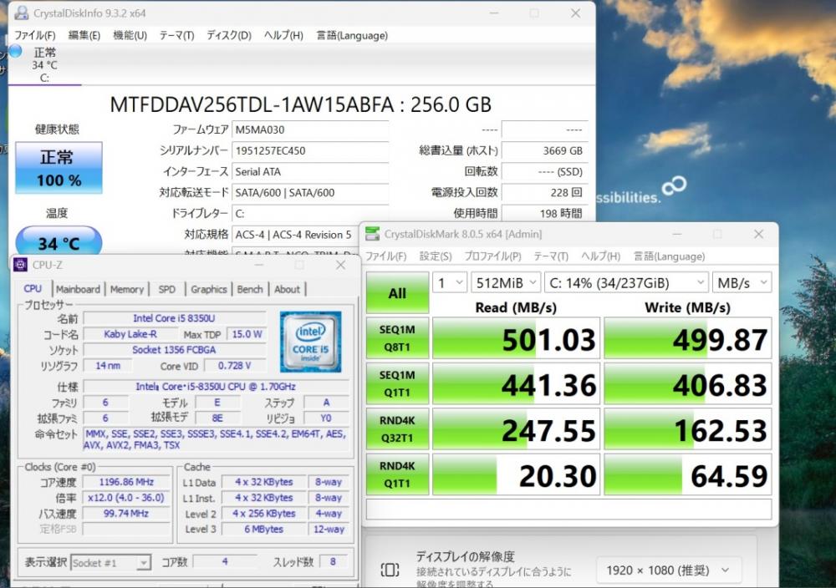
Task: Switch to the Memory tab in CPU-Z
Action: [x=127, y=289]
